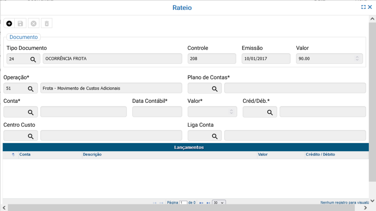376x211 pixels.
Task: Click the cancel circle-x toolbar icon
Action: pos(33,23)
